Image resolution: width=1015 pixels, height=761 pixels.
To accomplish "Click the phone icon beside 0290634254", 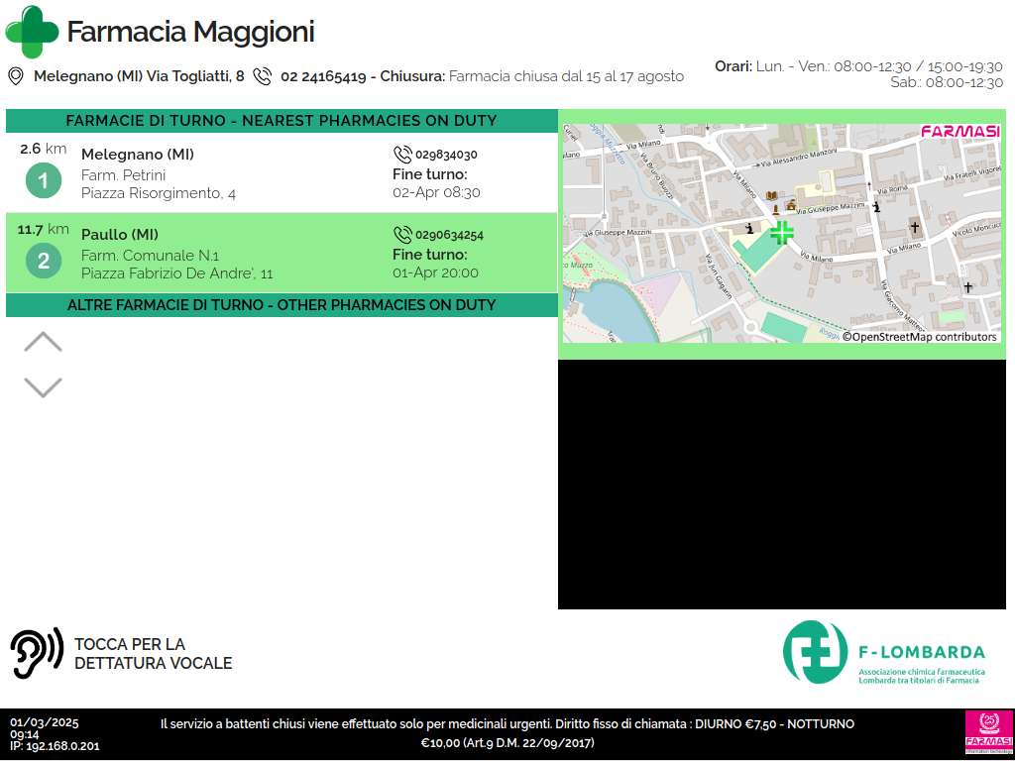I will click(402, 235).
